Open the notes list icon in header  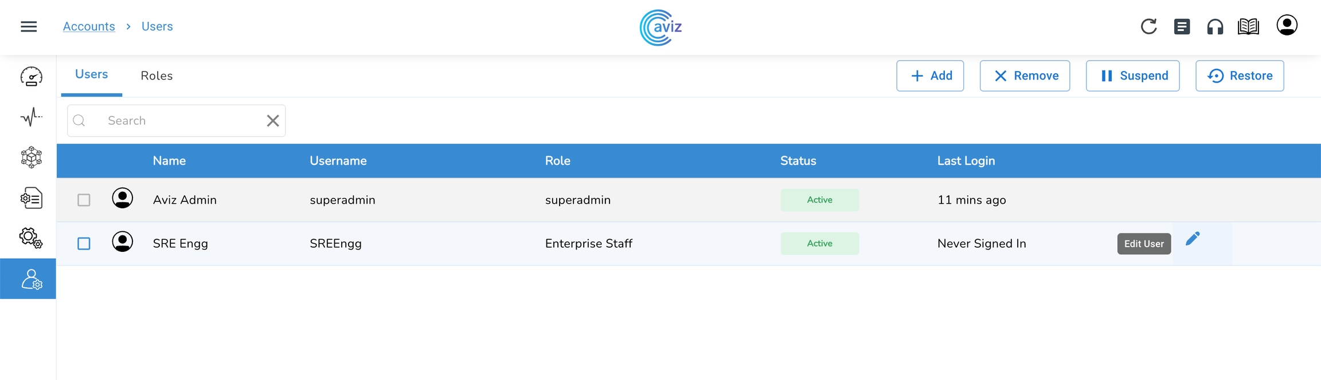pos(1182,26)
